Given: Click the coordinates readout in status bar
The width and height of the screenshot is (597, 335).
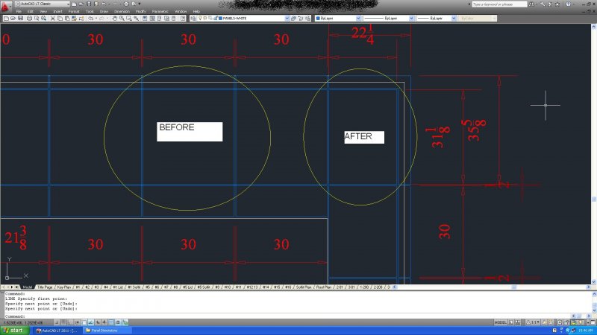Looking at the screenshot, I should (25, 322).
